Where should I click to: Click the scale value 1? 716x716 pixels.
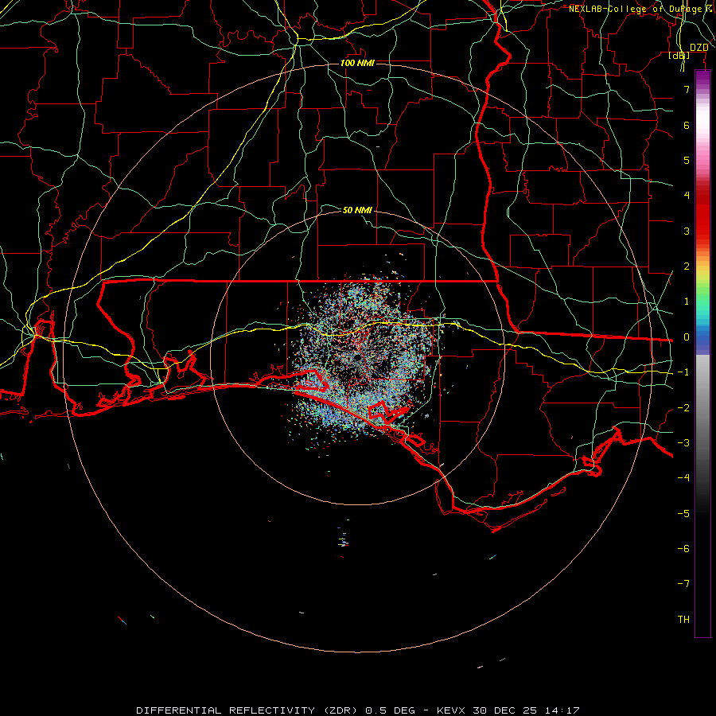pos(687,302)
